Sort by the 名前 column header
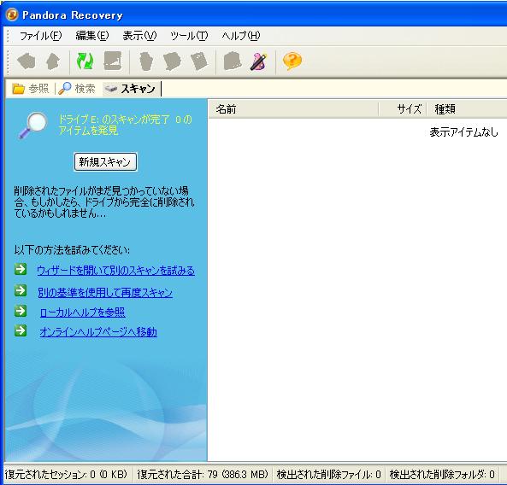This screenshot has width=507, height=485. (x=293, y=109)
